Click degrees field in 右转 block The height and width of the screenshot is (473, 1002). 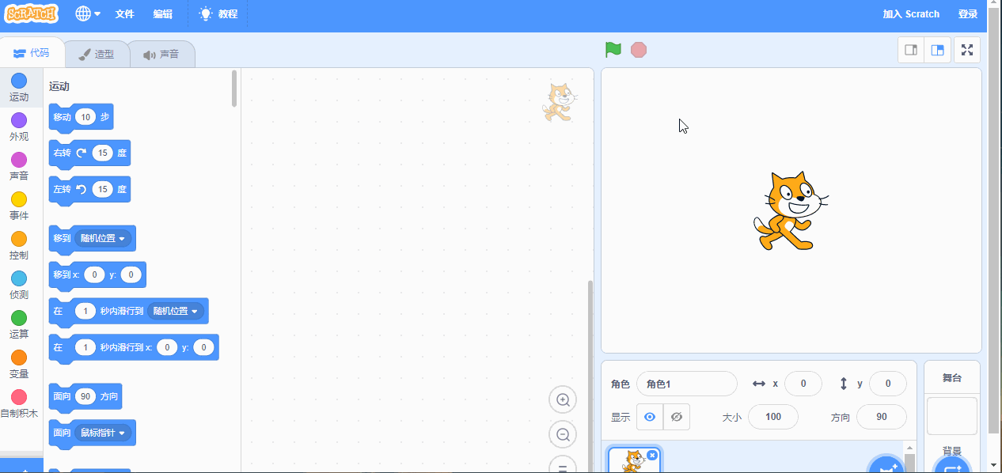coord(103,153)
